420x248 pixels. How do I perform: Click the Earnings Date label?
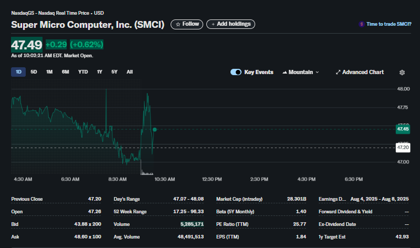tap(332, 199)
